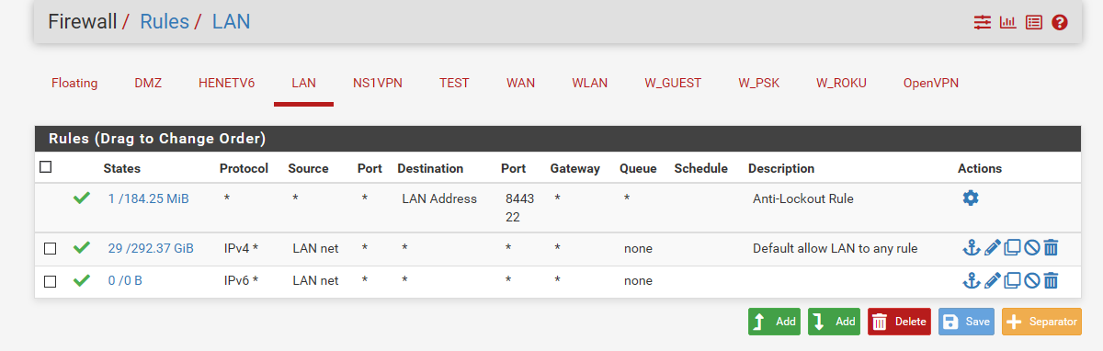Select checkbox for IPv6 LAN net rule
The width and height of the screenshot is (1103, 351).
(x=51, y=281)
